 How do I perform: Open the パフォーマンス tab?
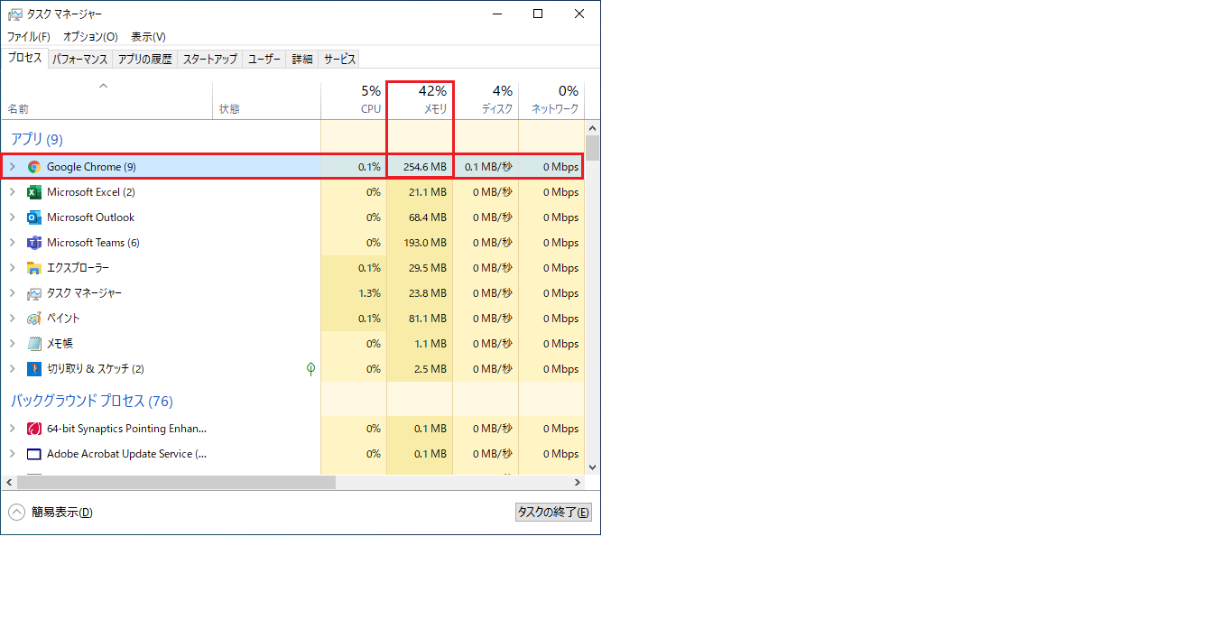[79, 60]
